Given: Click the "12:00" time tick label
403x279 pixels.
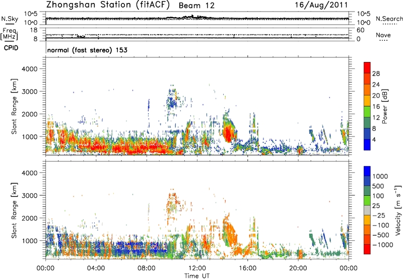Looking at the screenshot, I should [x=197, y=268].
